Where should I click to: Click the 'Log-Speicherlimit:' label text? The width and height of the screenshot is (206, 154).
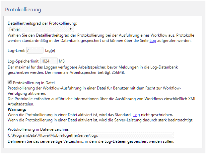coord(24,61)
